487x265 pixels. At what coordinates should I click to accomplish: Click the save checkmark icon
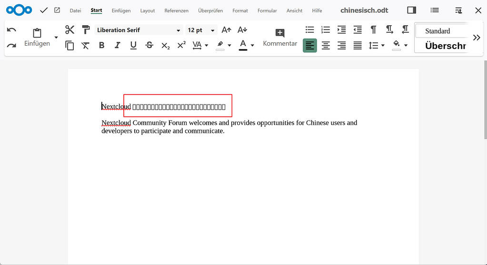pos(44,10)
